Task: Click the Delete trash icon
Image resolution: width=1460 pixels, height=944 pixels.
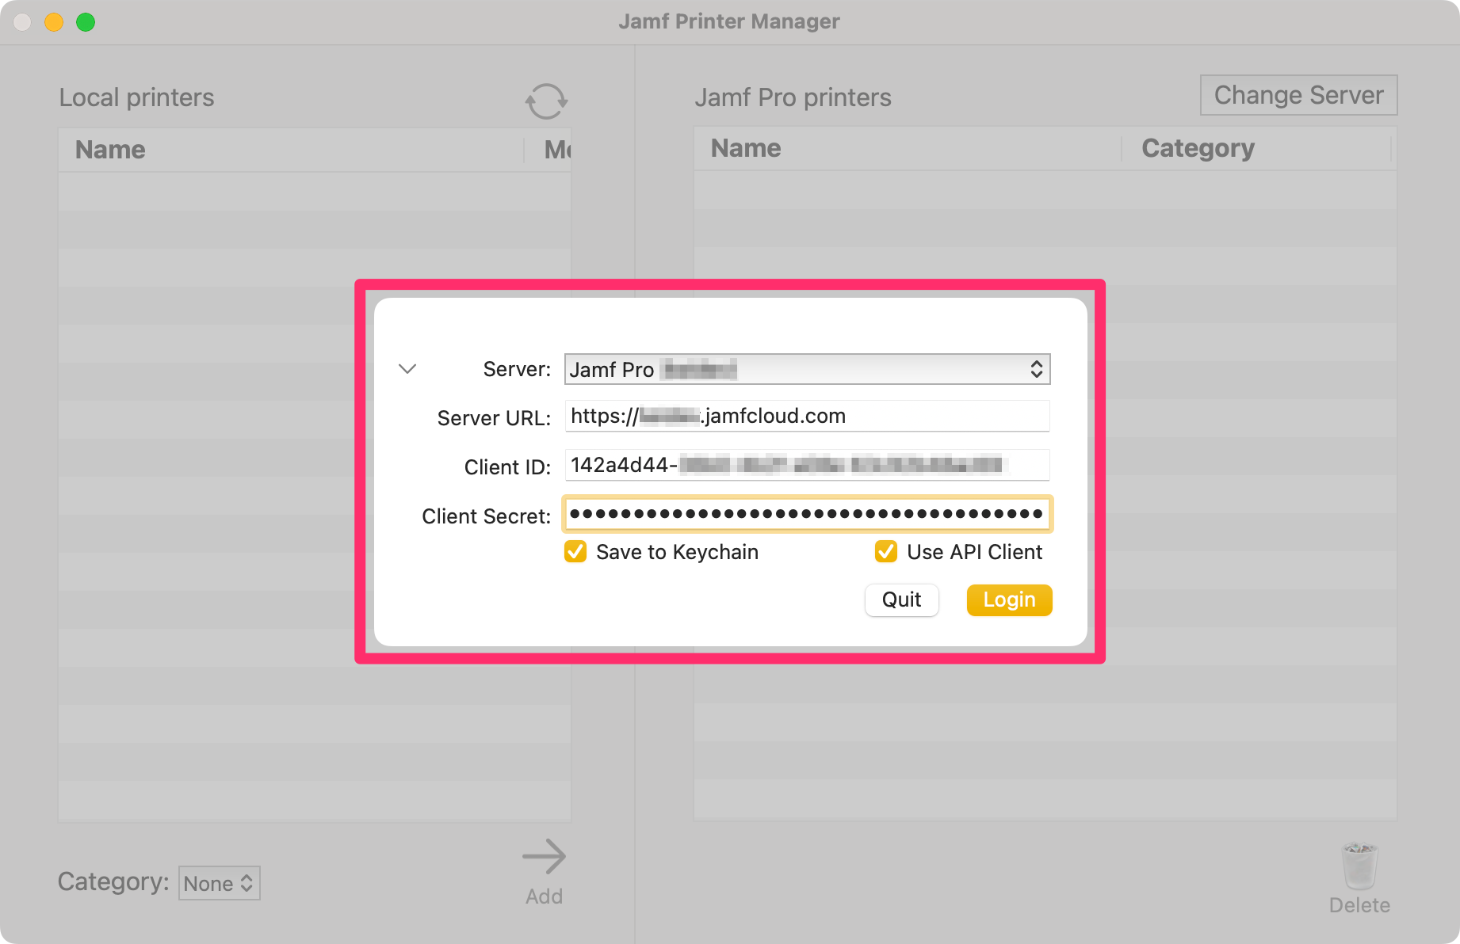Action: coord(1359,866)
